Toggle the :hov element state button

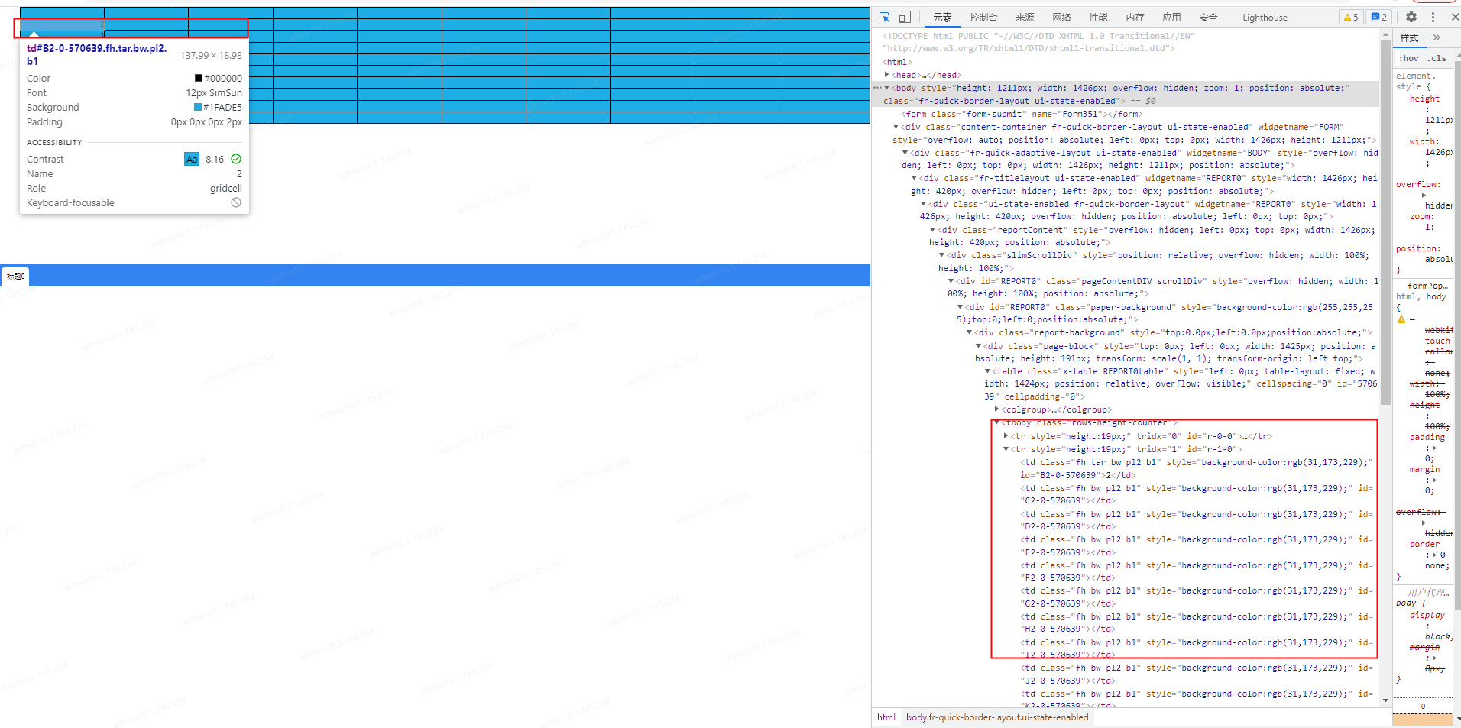point(1409,58)
